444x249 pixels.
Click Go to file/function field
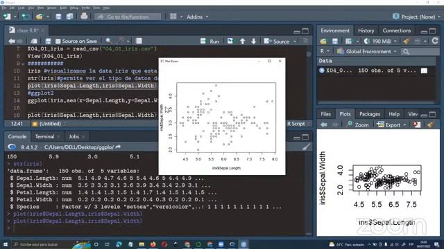[x=128, y=17]
